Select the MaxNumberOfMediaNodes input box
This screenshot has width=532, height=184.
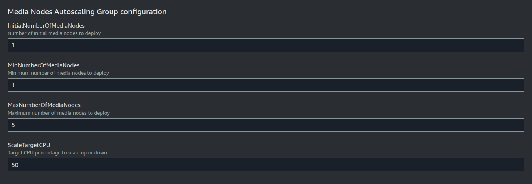(266, 125)
